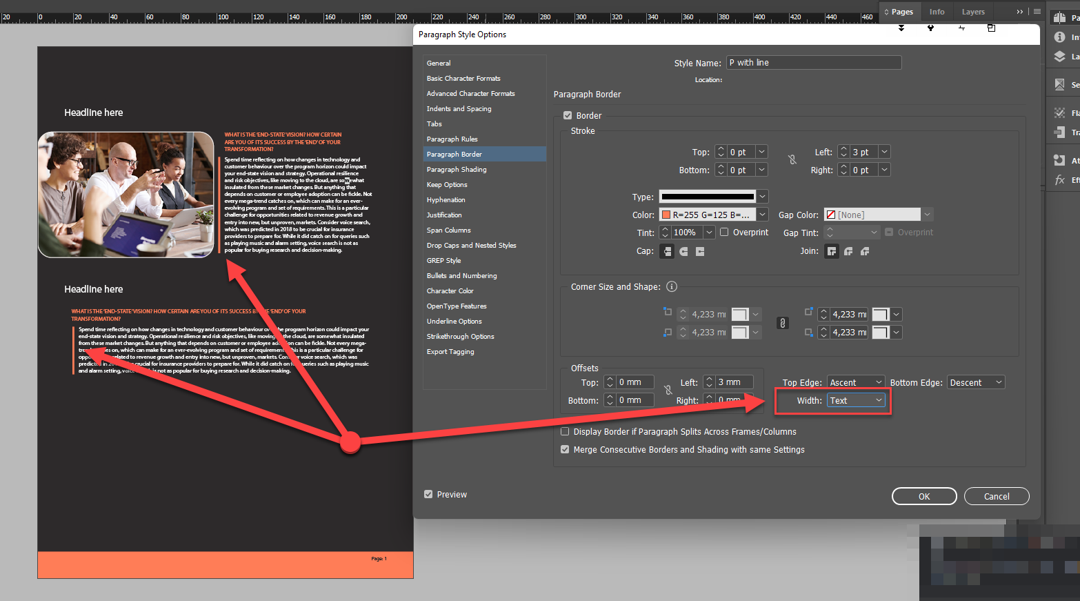Screen dimensions: 1080x601
Task: Click the stroke link icon between Top and Bottom
Action: tap(792, 161)
